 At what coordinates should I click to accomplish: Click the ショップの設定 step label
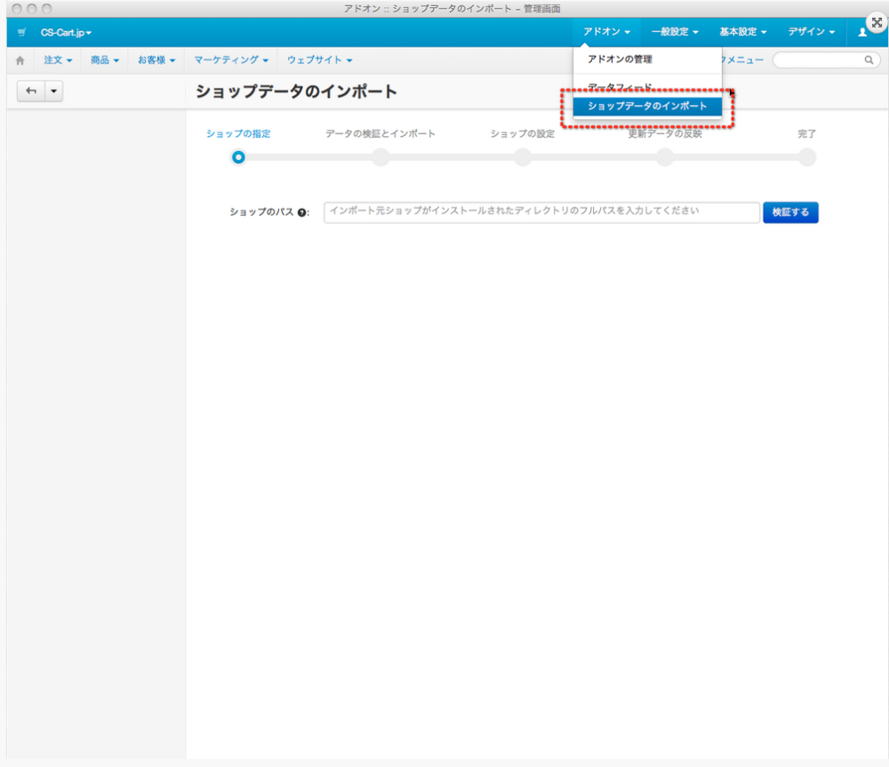click(523, 134)
